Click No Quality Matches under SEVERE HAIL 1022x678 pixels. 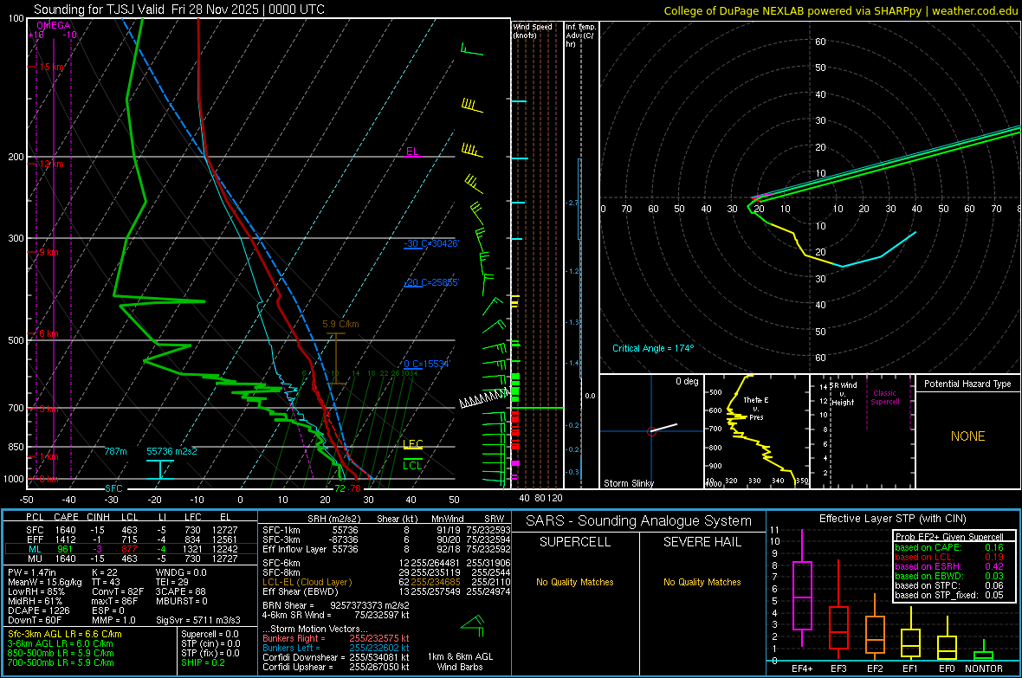[702, 582]
